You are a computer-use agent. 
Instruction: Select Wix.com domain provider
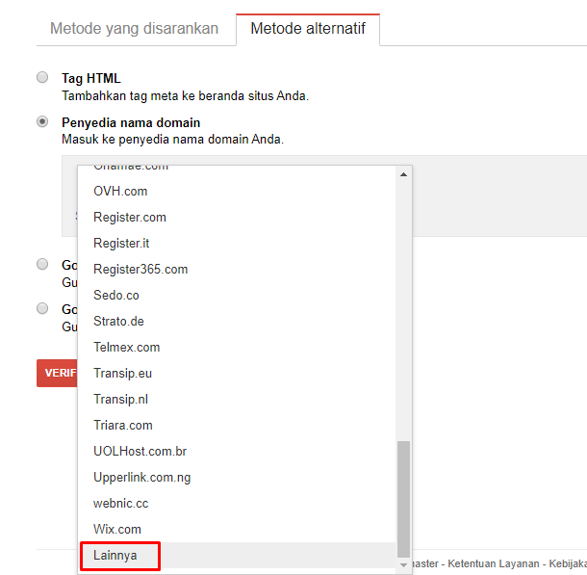click(117, 529)
